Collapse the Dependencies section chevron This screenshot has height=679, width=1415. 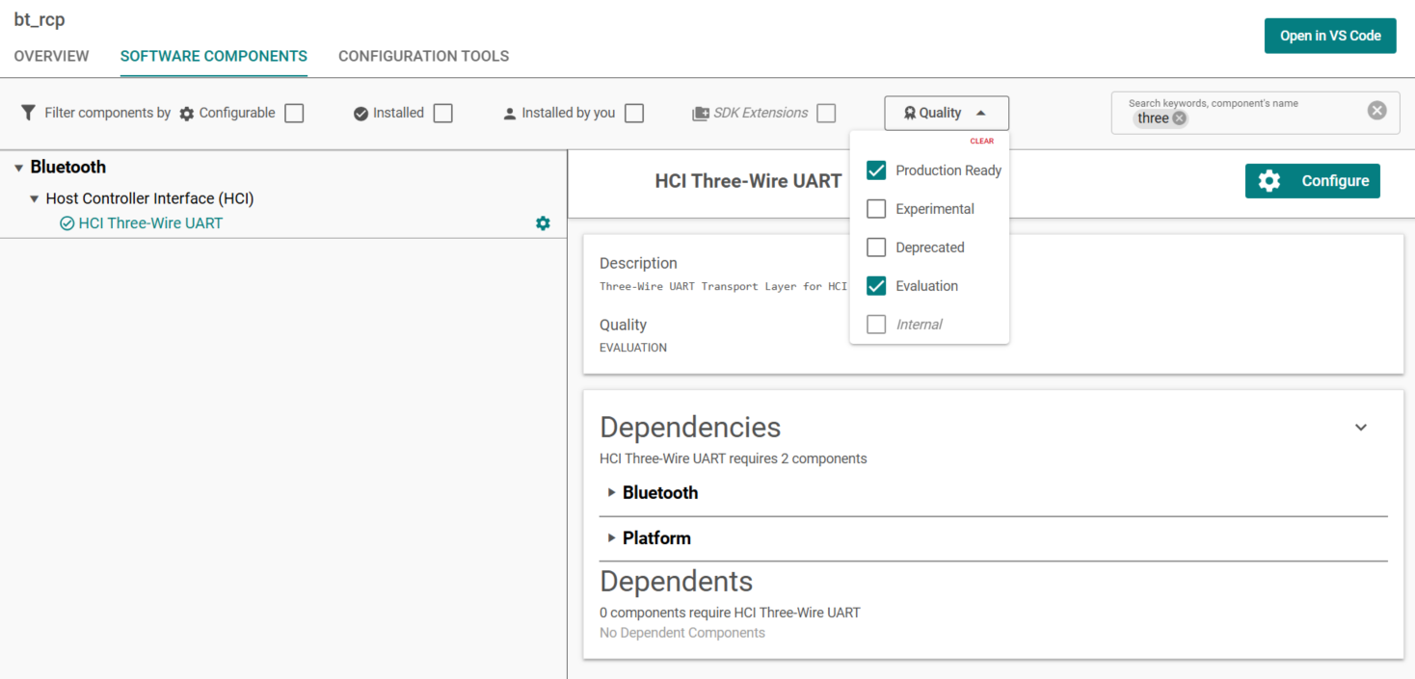point(1361,428)
